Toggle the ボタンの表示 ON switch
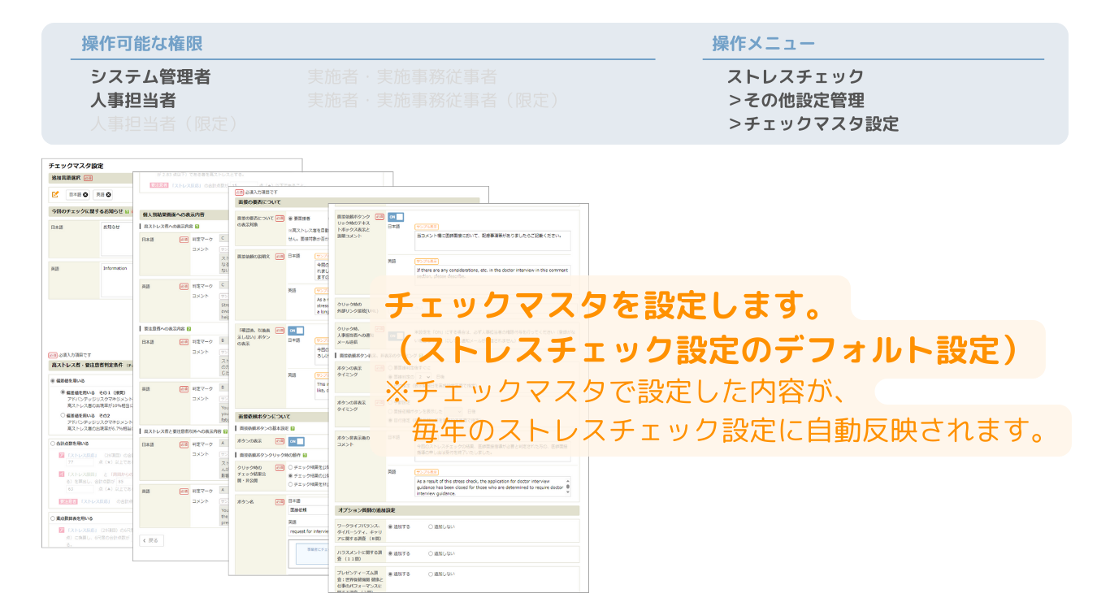This screenshot has height=615, width=1110. [x=296, y=441]
